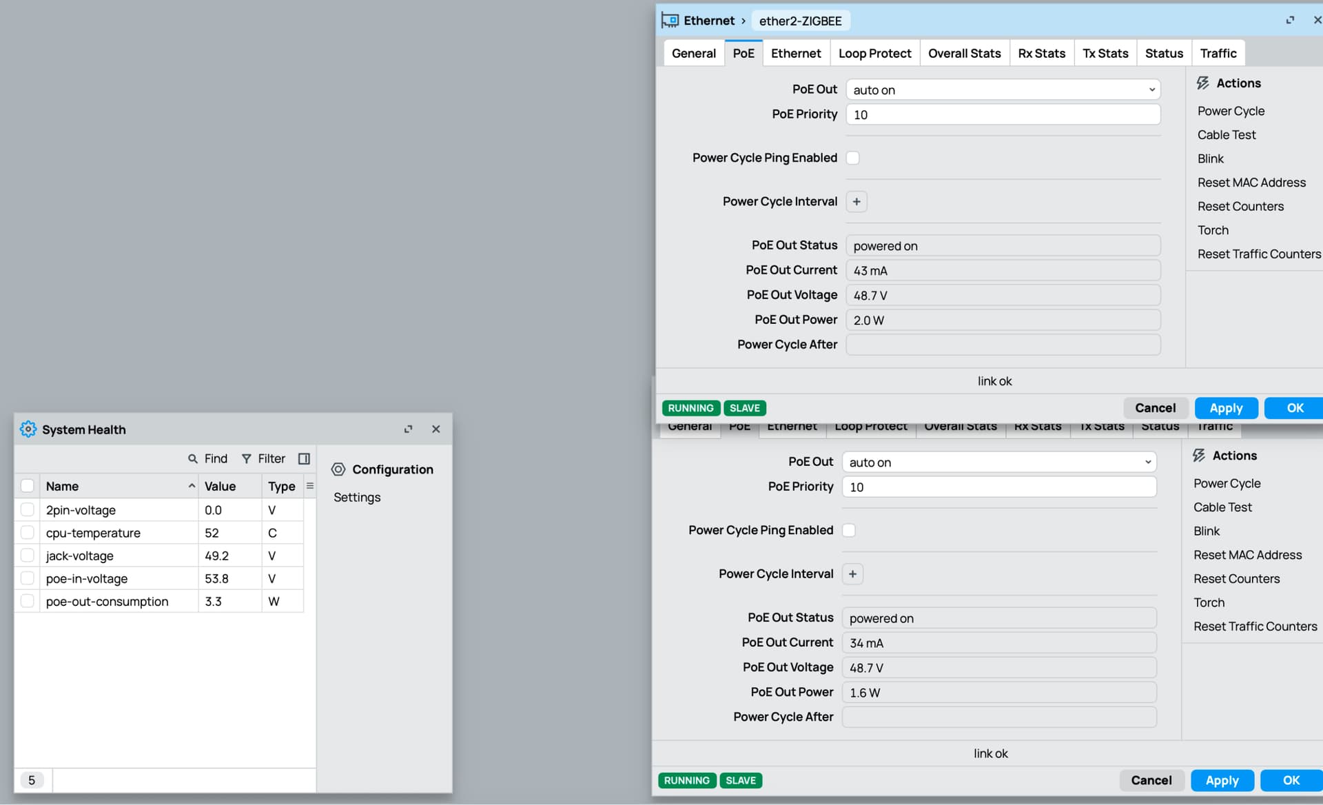Run the Cable Test action in top window

(x=1227, y=135)
